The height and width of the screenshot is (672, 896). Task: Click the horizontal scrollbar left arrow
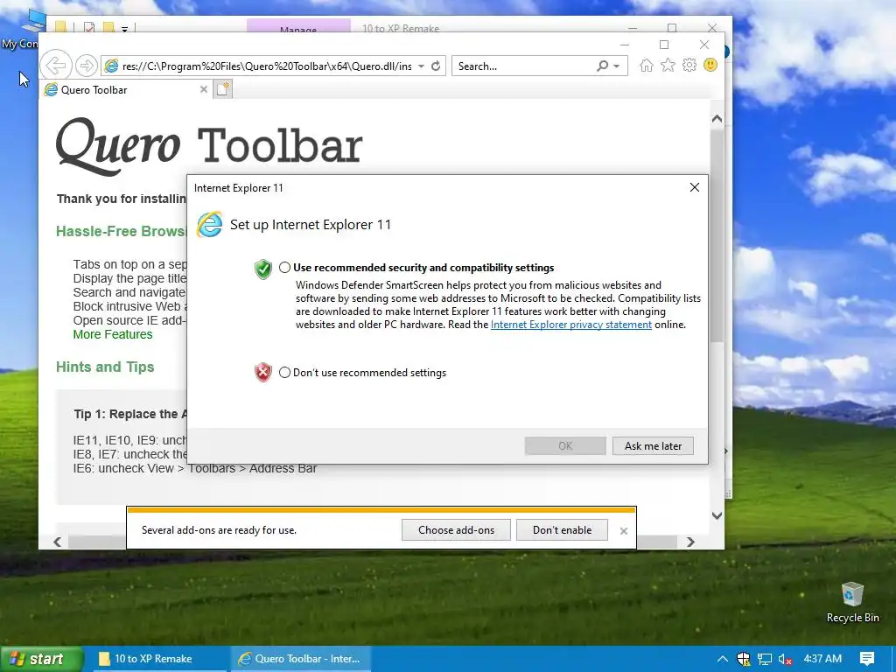pos(57,542)
